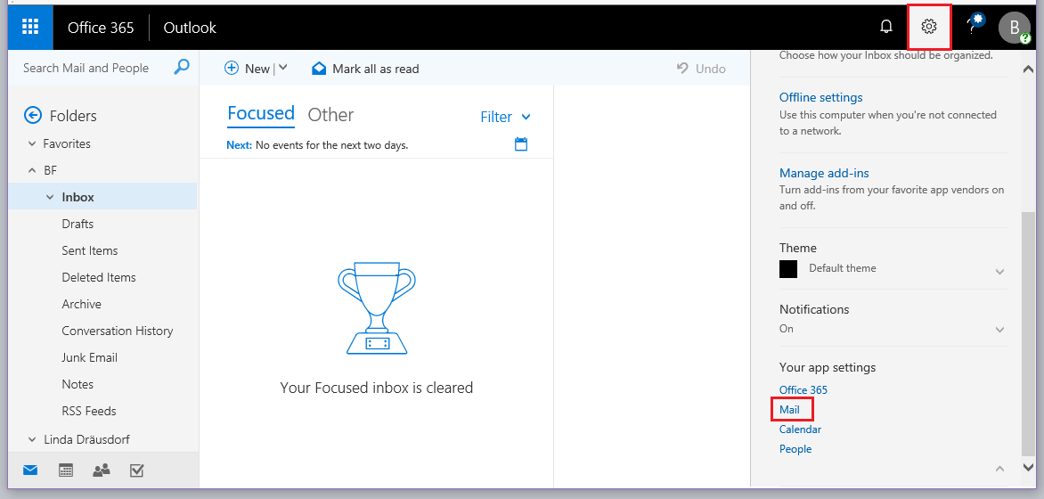Click the notifications bell icon

coord(885,27)
